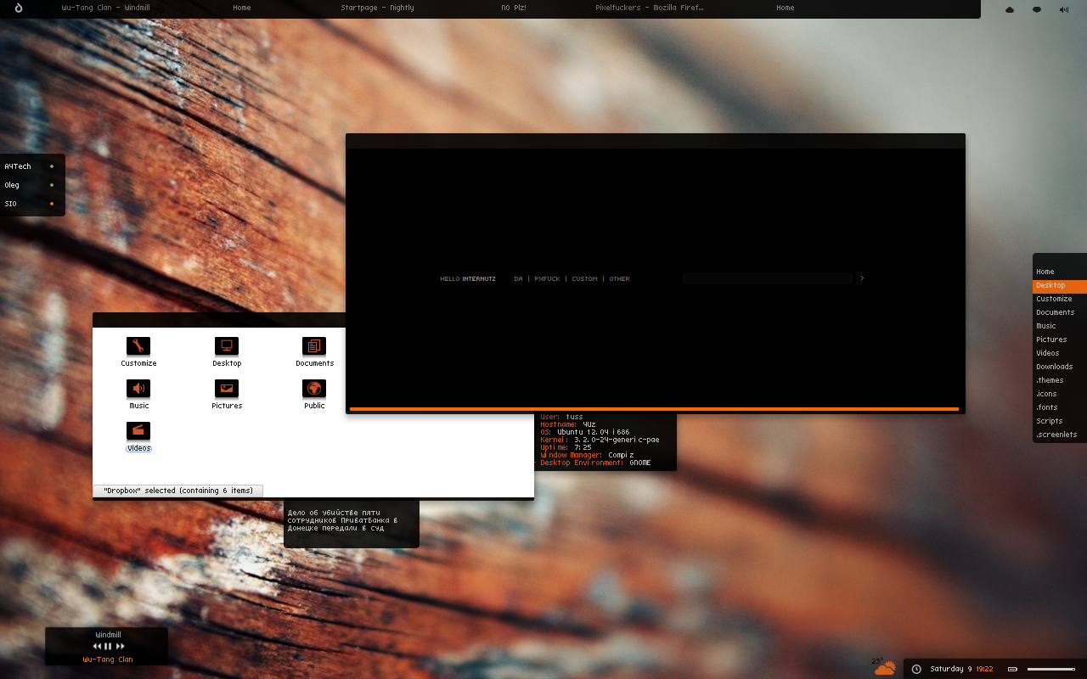The image size is (1087, 679).
Task: Click the volume speaker icon in tray
Action: [x=1064, y=9]
